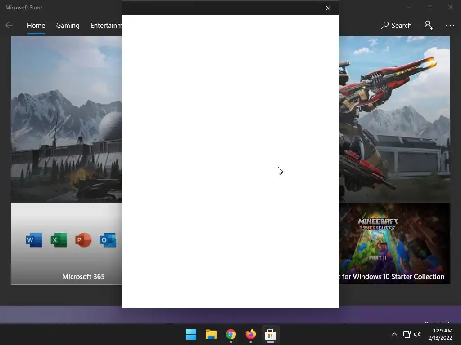Open the sign-in account icon

(x=429, y=25)
